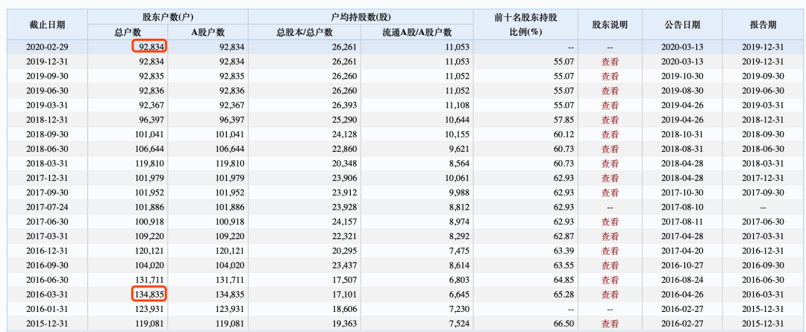Click the 截止日期 column header
Image resolution: width=806 pixels, height=332 pixels.
coord(47,25)
